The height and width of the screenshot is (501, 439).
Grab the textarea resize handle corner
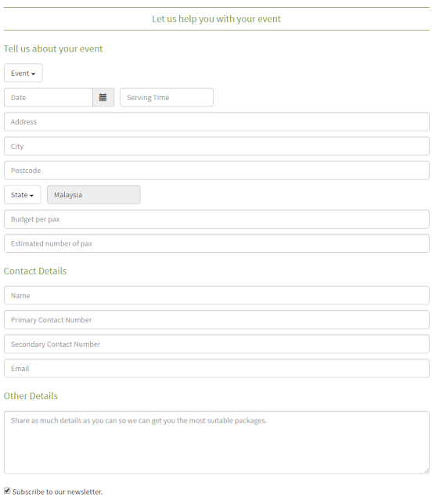[x=426, y=471]
